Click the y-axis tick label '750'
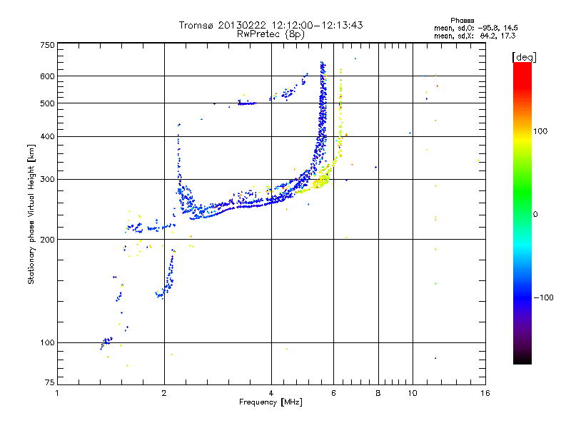 point(47,45)
